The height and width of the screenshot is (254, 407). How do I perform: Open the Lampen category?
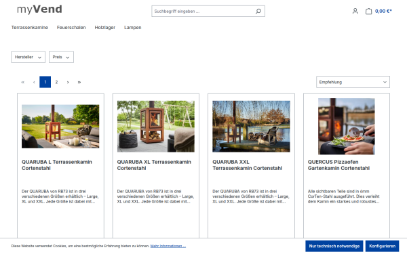pyautogui.click(x=133, y=28)
